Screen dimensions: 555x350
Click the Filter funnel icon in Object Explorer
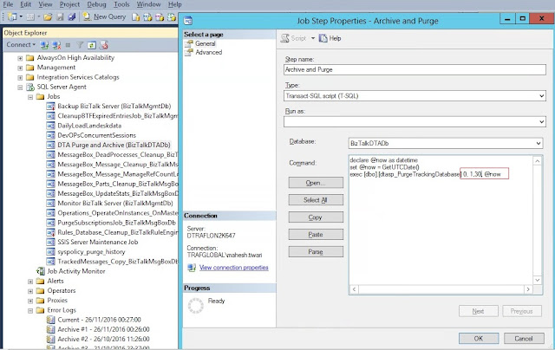coord(80,45)
